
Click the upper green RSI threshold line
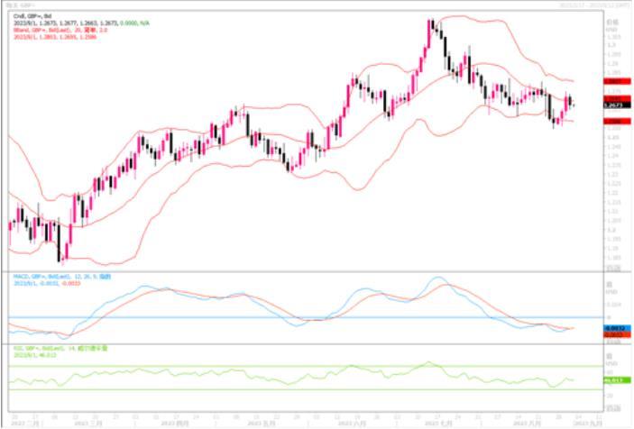coord(271,366)
